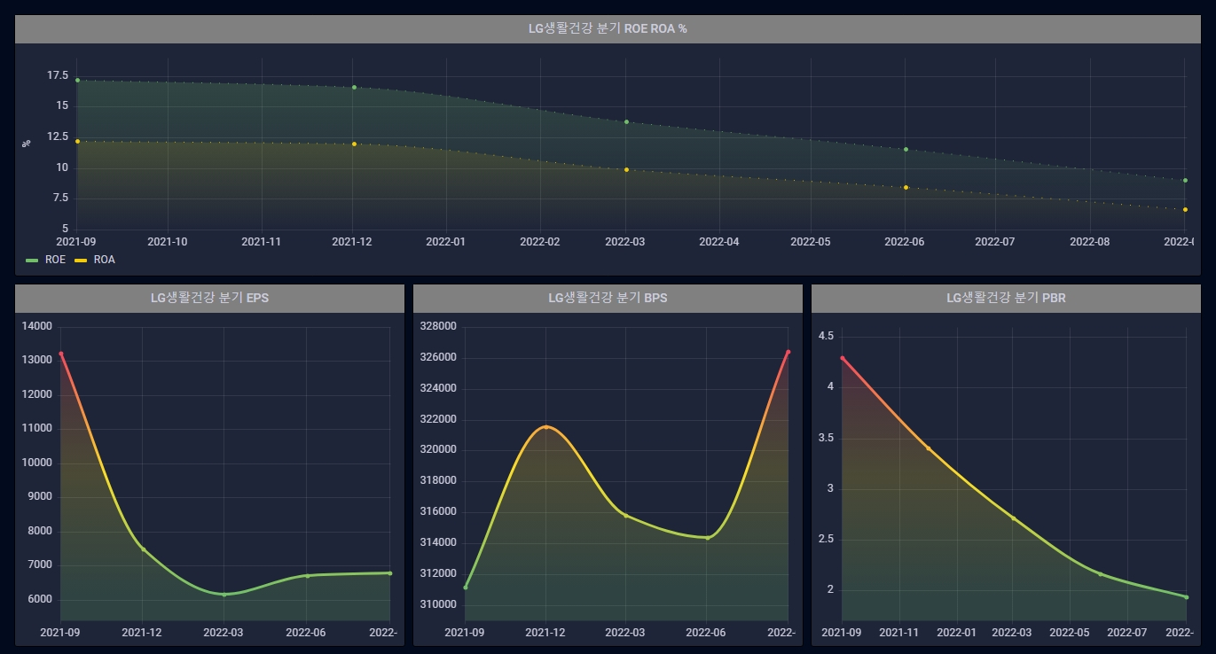Click the PBR highest point at 2021-09
Image resolution: width=1216 pixels, height=654 pixels.
[x=842, y=358]
